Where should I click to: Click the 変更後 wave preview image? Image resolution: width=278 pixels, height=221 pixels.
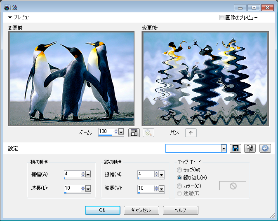205,79
